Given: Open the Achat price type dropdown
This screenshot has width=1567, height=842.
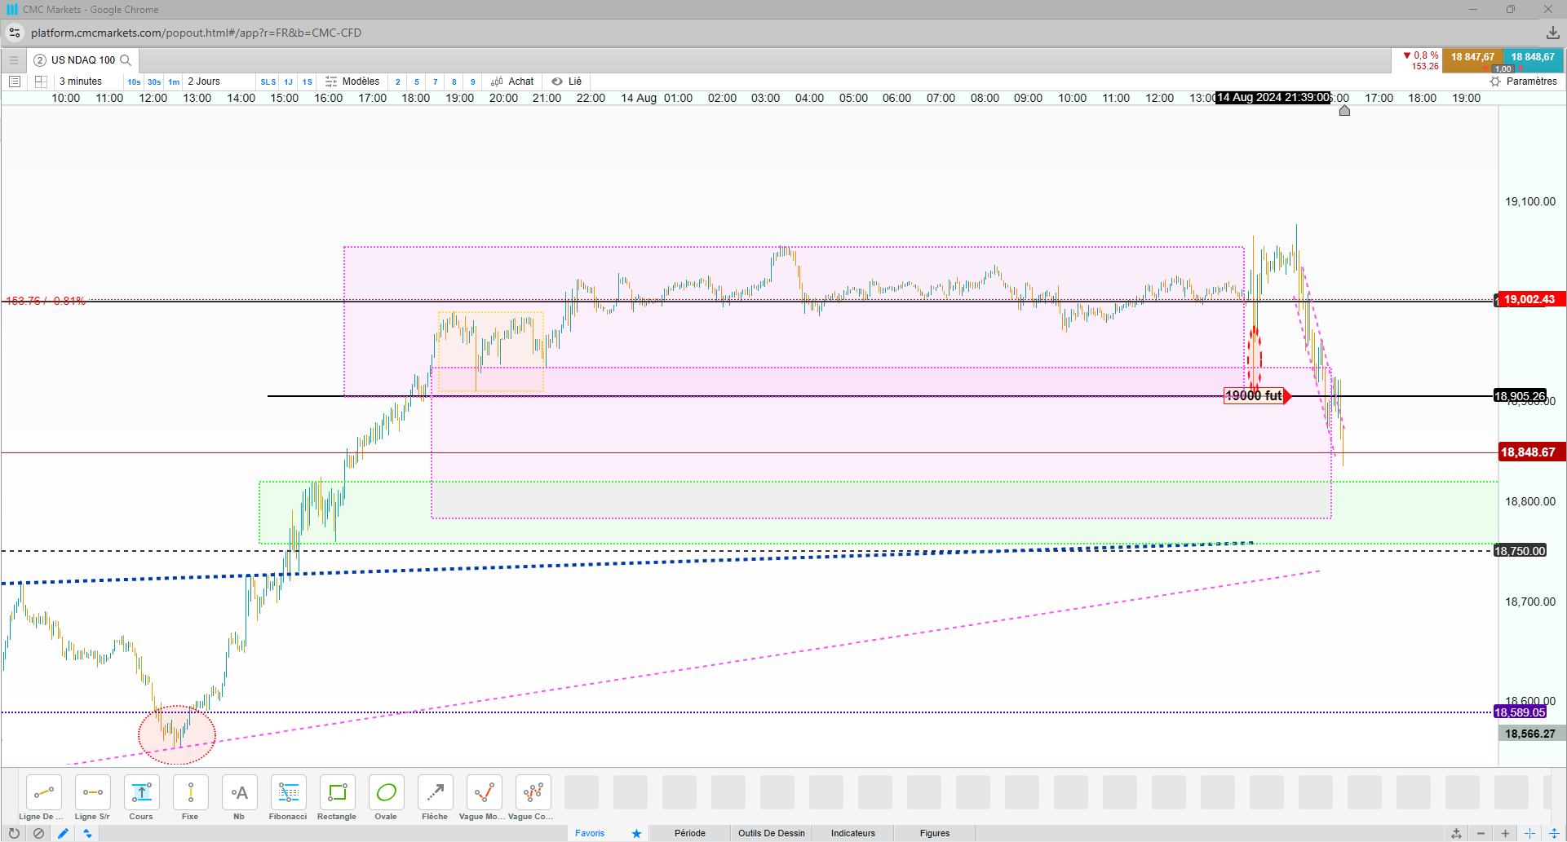Looking at the screenshot, I should point(512,82).
